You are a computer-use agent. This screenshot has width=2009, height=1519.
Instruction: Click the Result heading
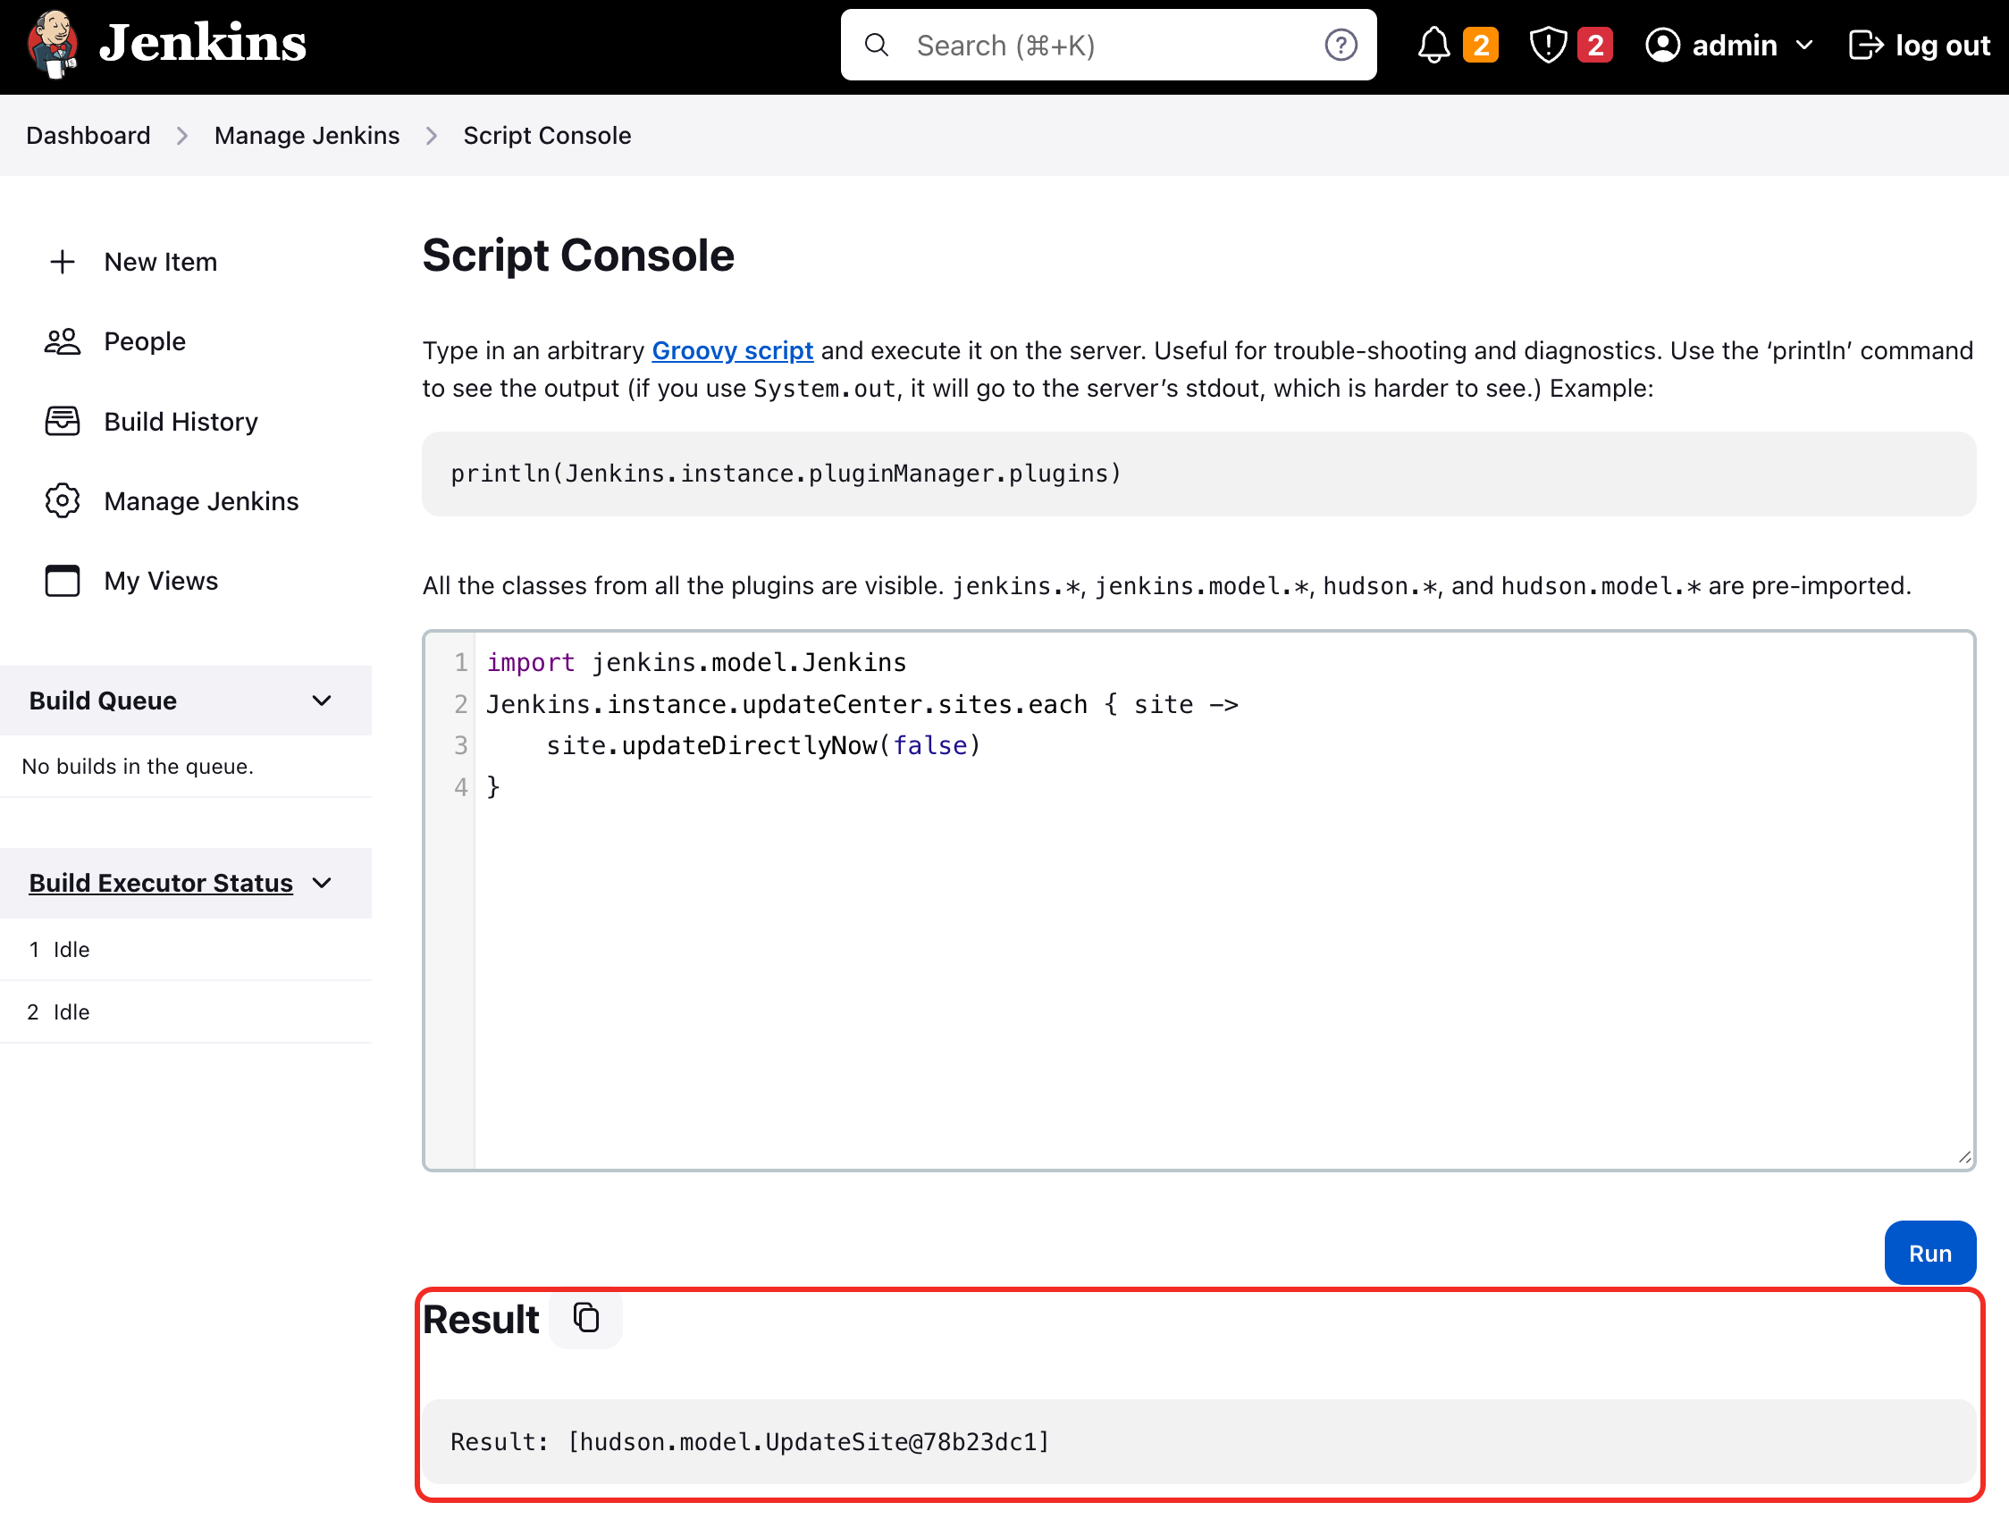pos(482,1319)
